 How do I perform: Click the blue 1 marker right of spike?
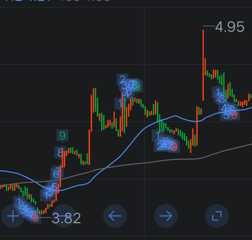pos(217,93)
